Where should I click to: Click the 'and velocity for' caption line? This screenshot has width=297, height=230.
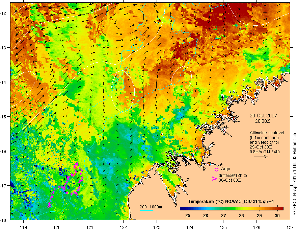pyautogui.click(x=264, y=142)
